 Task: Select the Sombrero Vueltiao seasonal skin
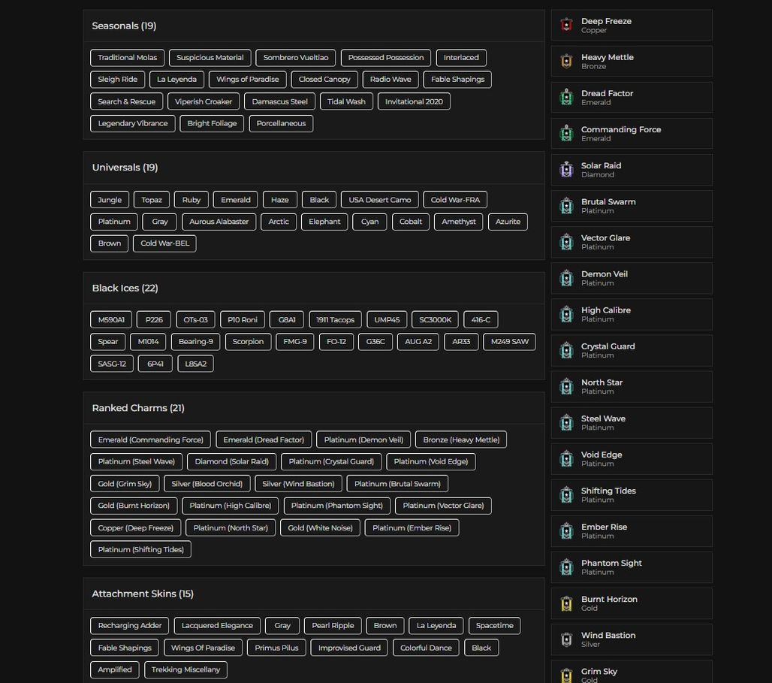pos(295,58)
